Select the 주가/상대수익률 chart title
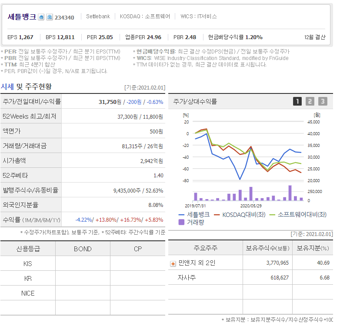Screen dimensions: 340x326 [195, 101]
